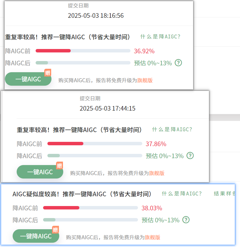Click gift badge on middle 一键AIGC button
The height and width of the screenshot is (247, 240).
coord(59,165)
